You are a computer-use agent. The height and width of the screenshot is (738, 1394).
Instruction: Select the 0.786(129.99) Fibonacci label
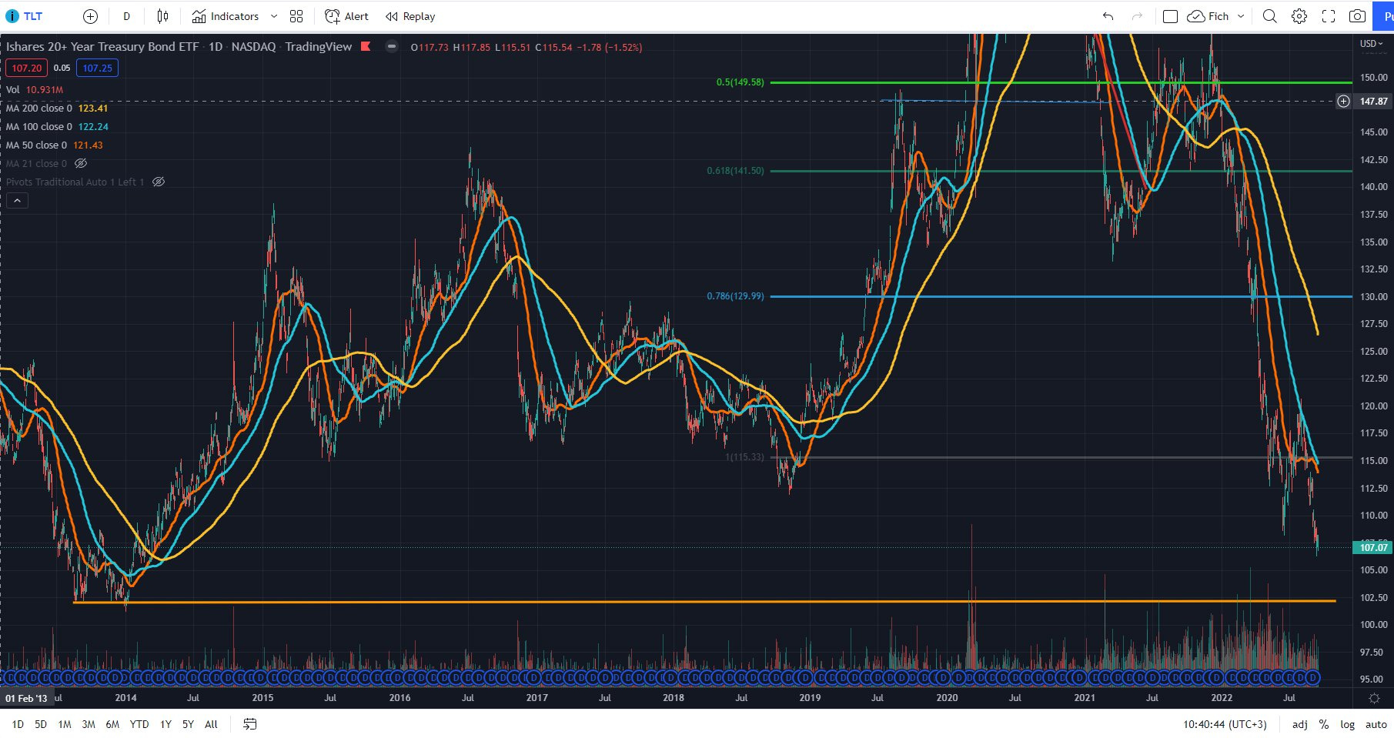pyautogui.click(x=736, y=296)
